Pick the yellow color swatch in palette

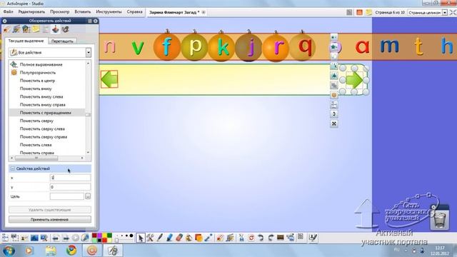pos(105,235)
